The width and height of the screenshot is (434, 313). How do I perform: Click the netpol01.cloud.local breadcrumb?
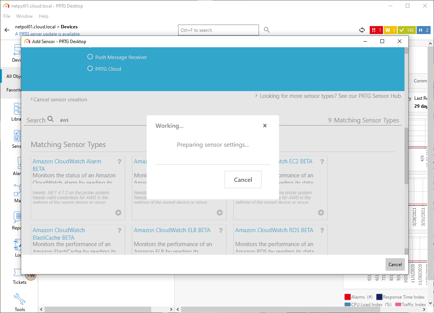click(x=35, y=26)
